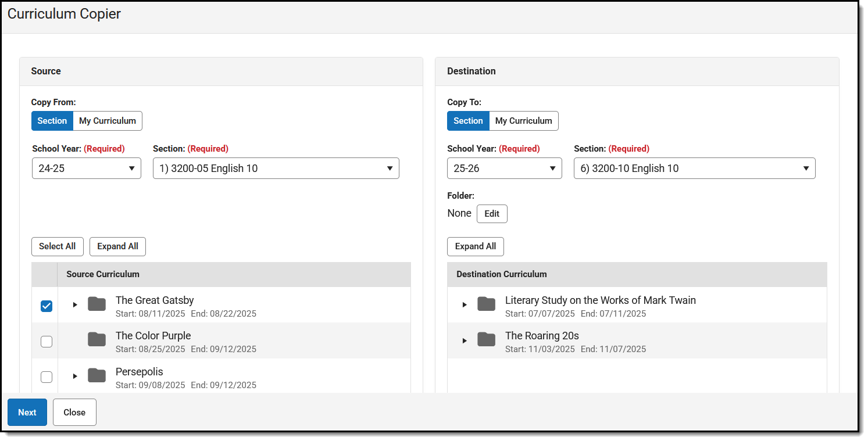Open the source School Year dropdown showing 24-25
This screenshot has width=868, height=441.
coord(86,168)
